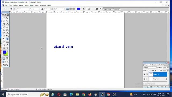Left align text button
The height and width of the screenshot is (97, 172).
click(67, 9)
